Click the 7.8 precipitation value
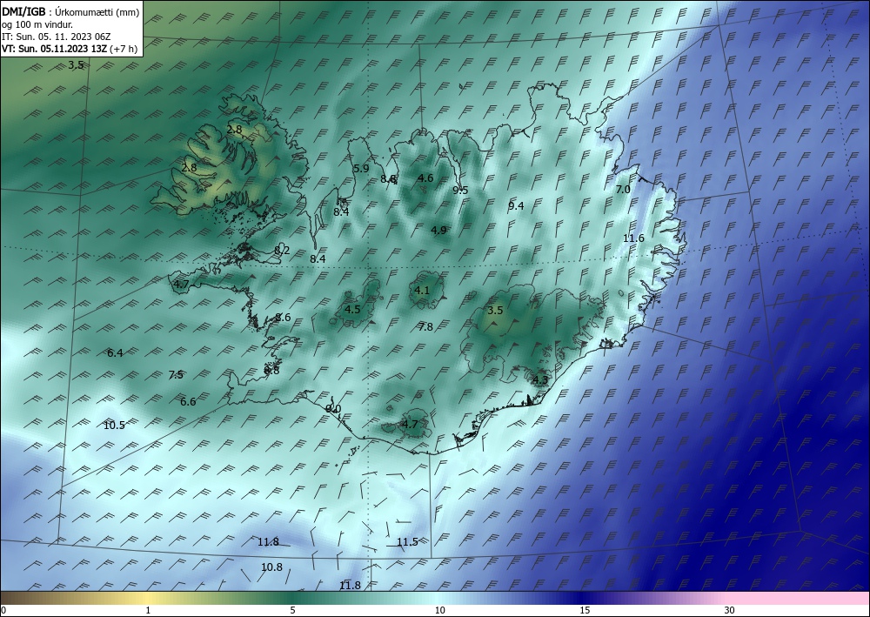The image size is (870, 617). 425,327
